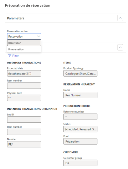Screen dimensions: 128x169
Task: Click the Pool field with !Réparation
Action: click(80, 141)
